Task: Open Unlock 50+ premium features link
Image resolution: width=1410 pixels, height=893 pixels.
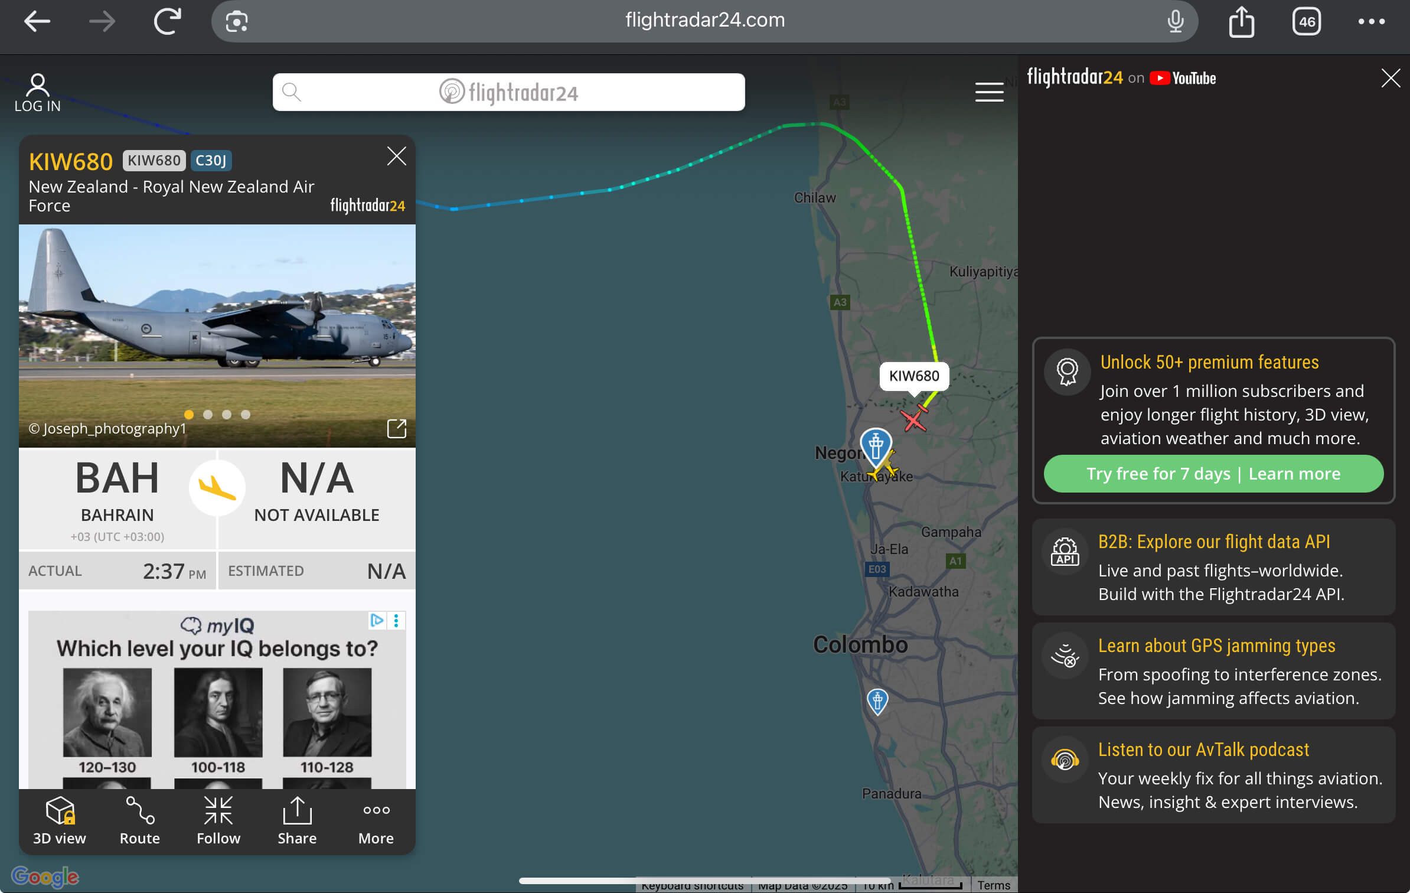Action: (1209, 362)
